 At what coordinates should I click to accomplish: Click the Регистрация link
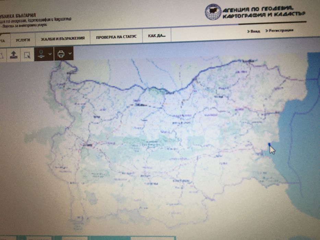279,31
